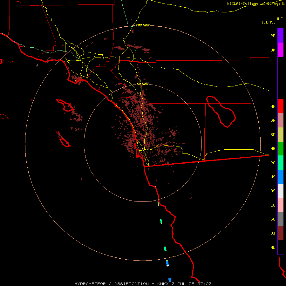This screenshot has height=286, width=286.
Task: Click the ND legend label
Action: (x=273, y=248)
